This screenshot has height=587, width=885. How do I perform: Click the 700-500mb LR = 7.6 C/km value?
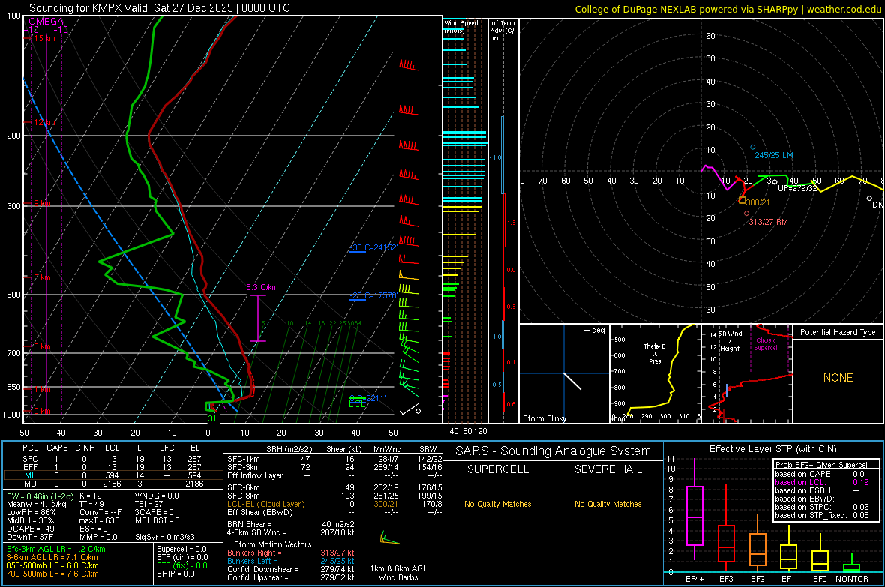point(52,574)
